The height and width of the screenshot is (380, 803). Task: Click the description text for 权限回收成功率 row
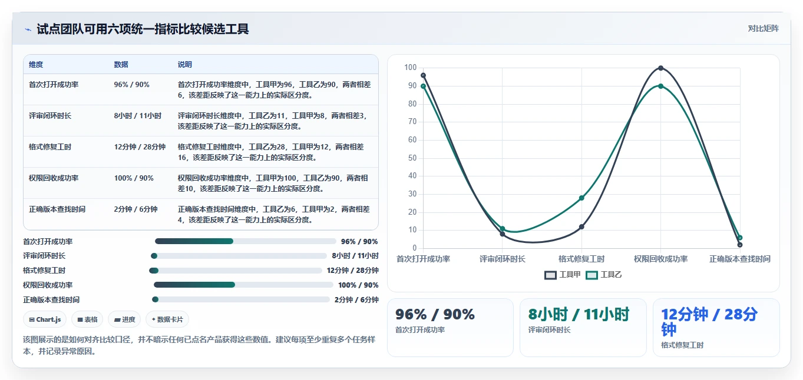pyautogui.click(x=273, y=184)
